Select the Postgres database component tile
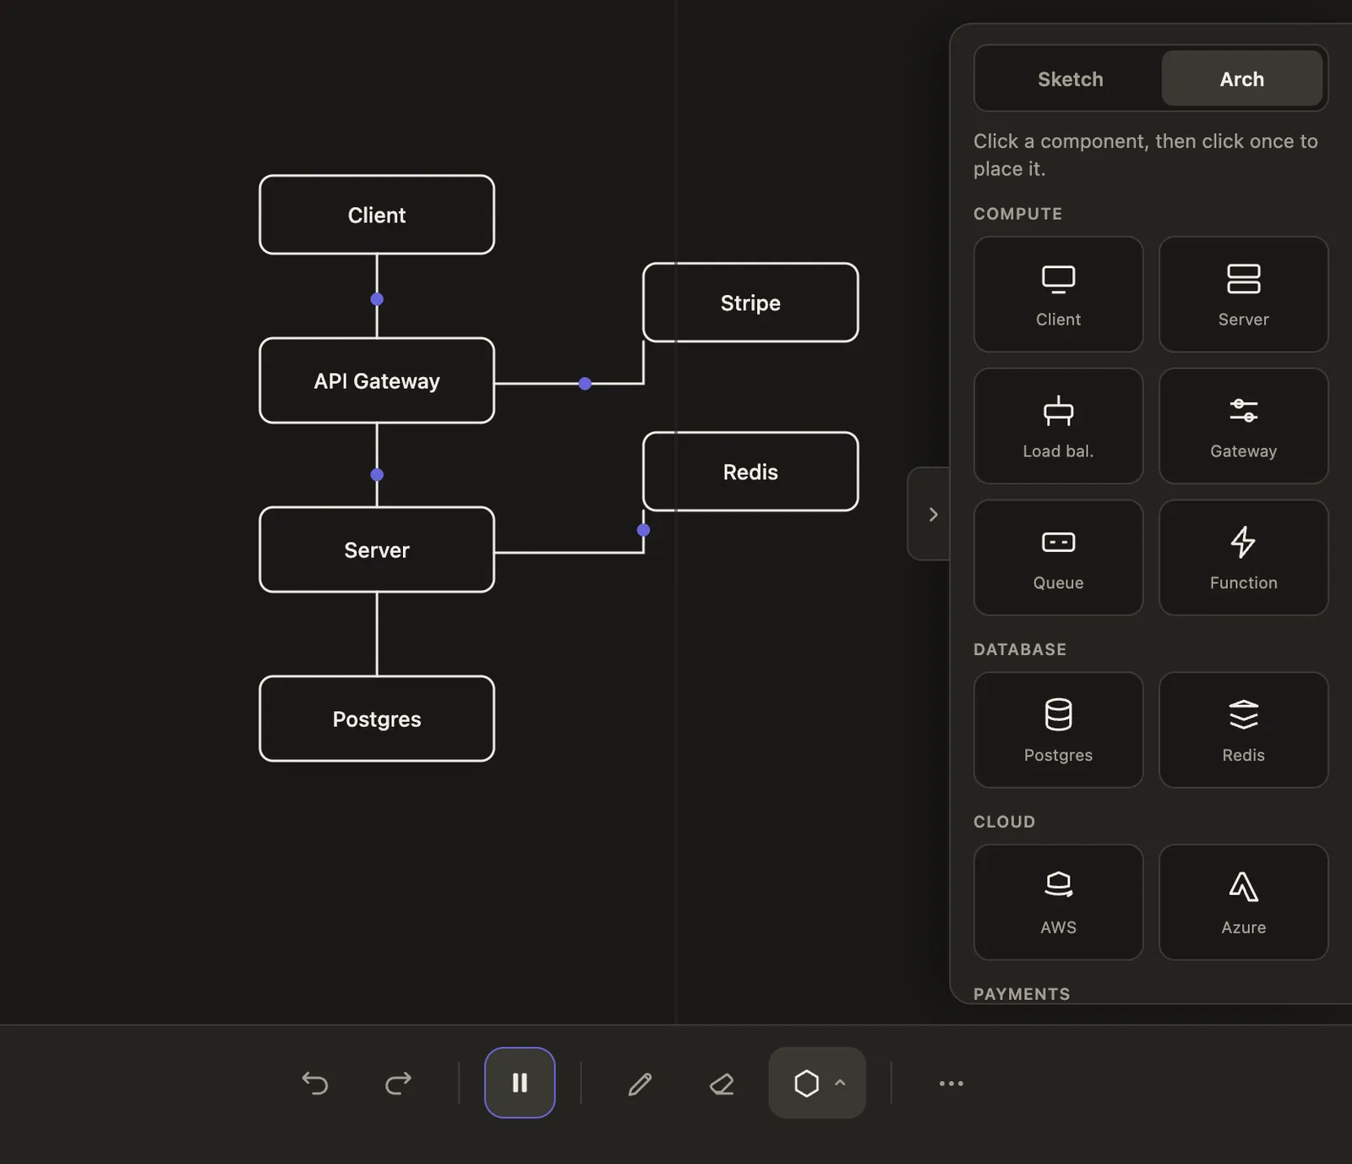 pyautogui.click(x=1058, y=730)
